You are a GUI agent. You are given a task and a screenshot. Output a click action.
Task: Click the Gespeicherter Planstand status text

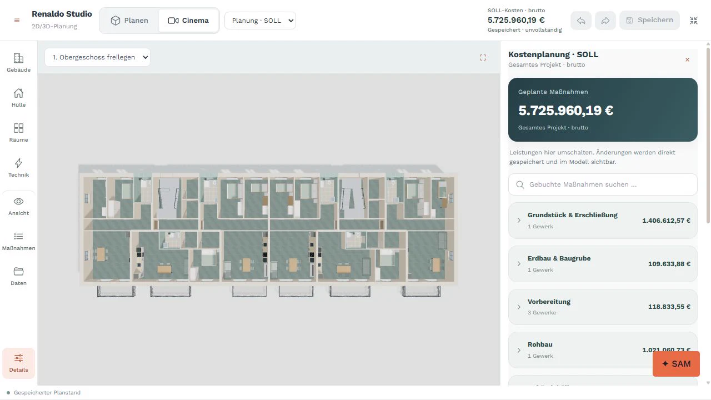tap(47, 393)
